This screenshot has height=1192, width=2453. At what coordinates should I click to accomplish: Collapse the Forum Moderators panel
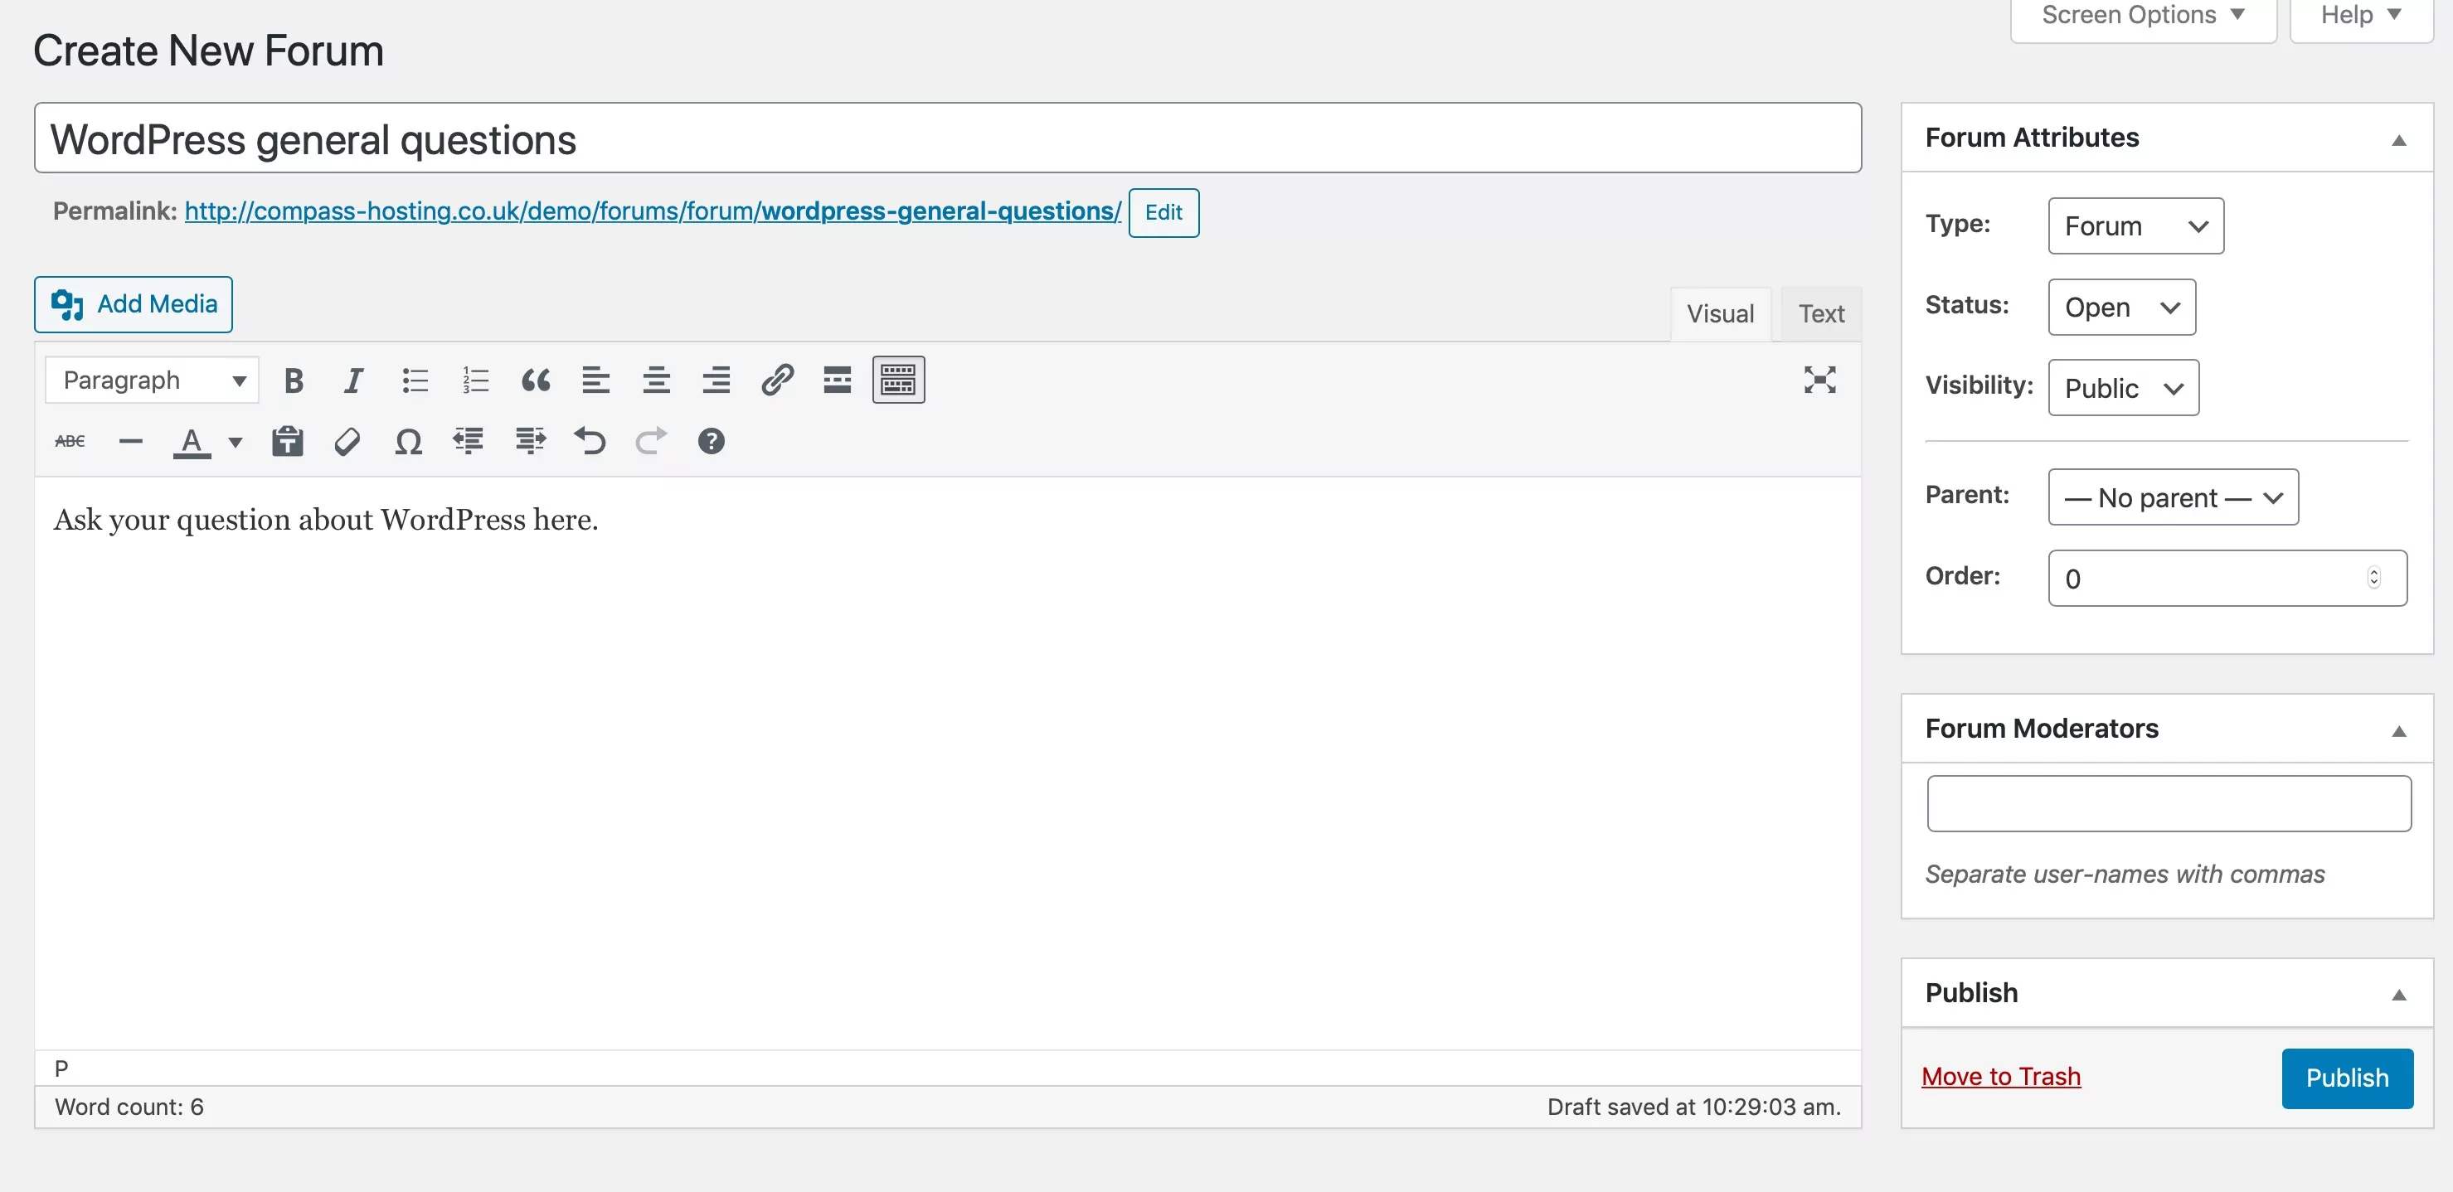tap(2399, 730)
